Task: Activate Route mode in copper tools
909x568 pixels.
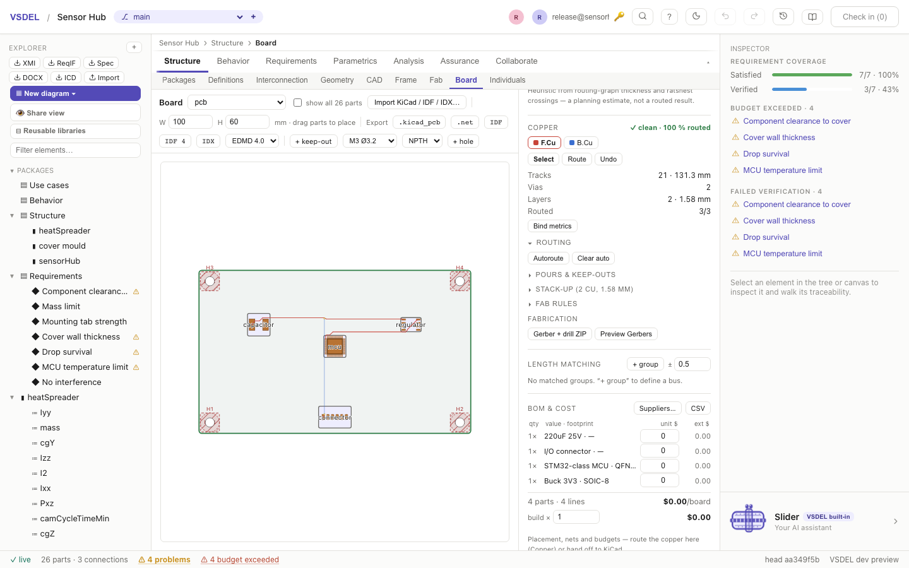Action: point(577,159)
